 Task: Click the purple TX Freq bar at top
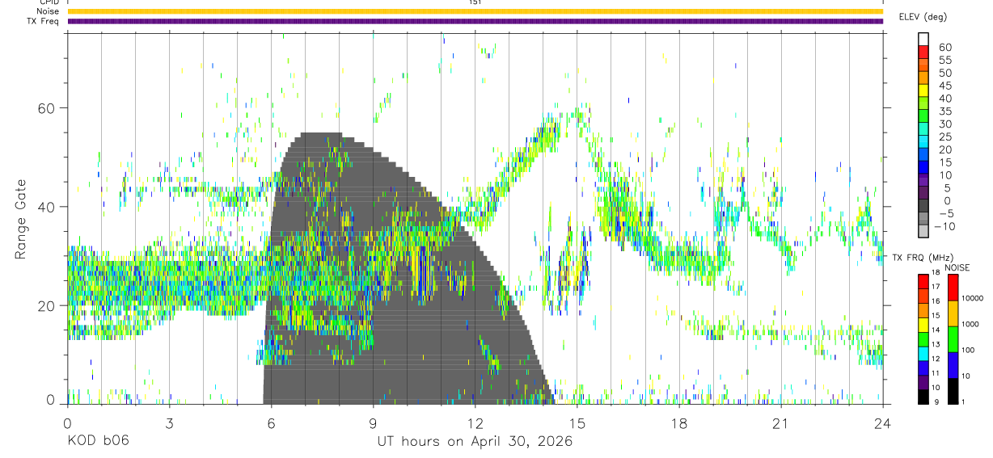tap(475, 21)
